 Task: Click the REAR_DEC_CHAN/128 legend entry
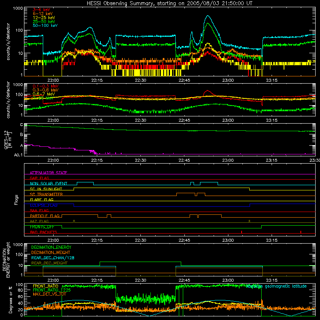click(x=53, y=258)
